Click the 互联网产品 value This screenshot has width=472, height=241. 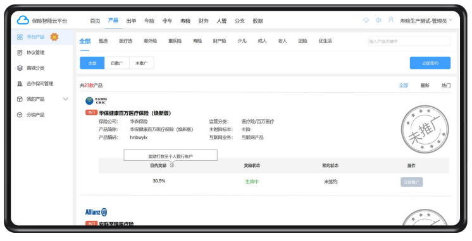pos(252,138)
